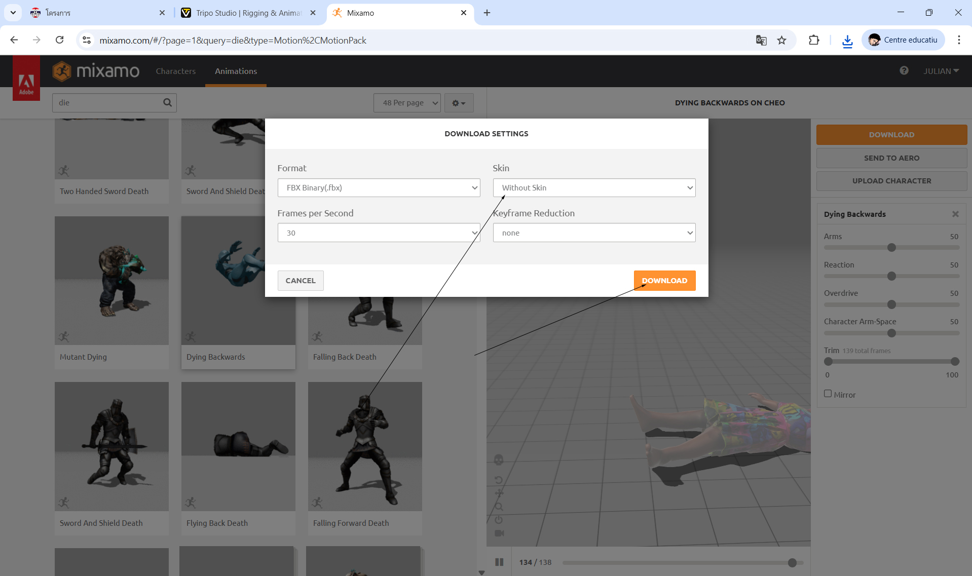Bookmark this page with the star icon
The width and height of the screenshot is (972, 576).
coord(781,41)
